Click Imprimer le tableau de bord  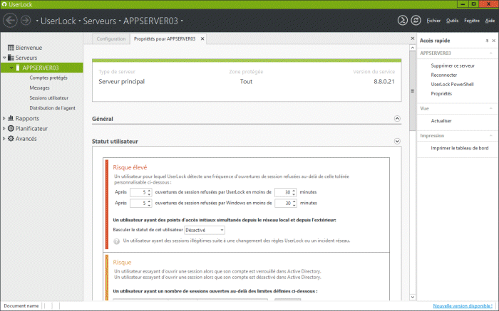(x=460, y=148)
